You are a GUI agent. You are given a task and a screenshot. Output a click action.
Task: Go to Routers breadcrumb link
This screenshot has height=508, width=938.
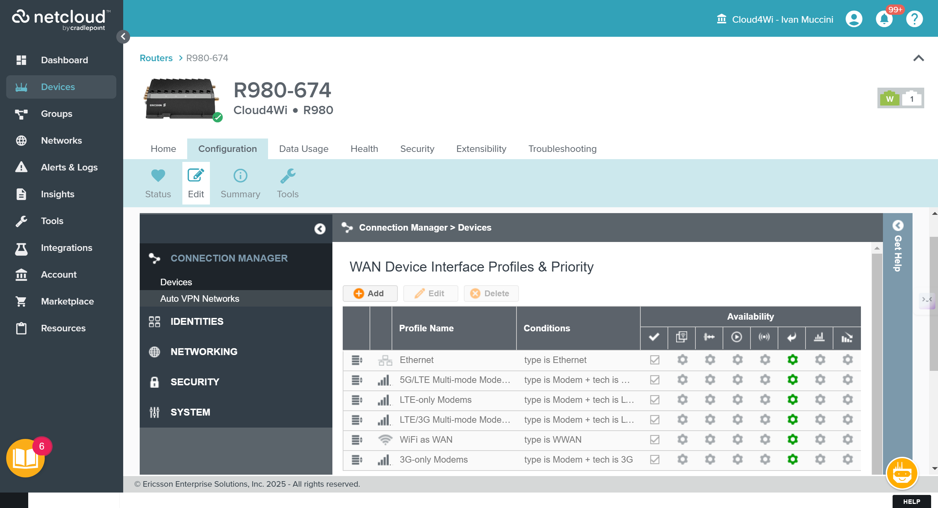pyautogui.click(x=156, y=58)
